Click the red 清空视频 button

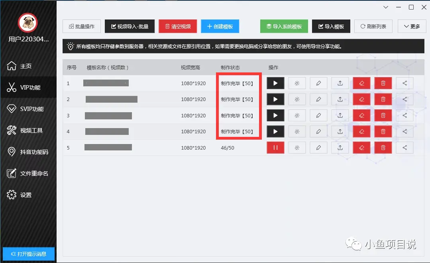click(x=178, y=26)
